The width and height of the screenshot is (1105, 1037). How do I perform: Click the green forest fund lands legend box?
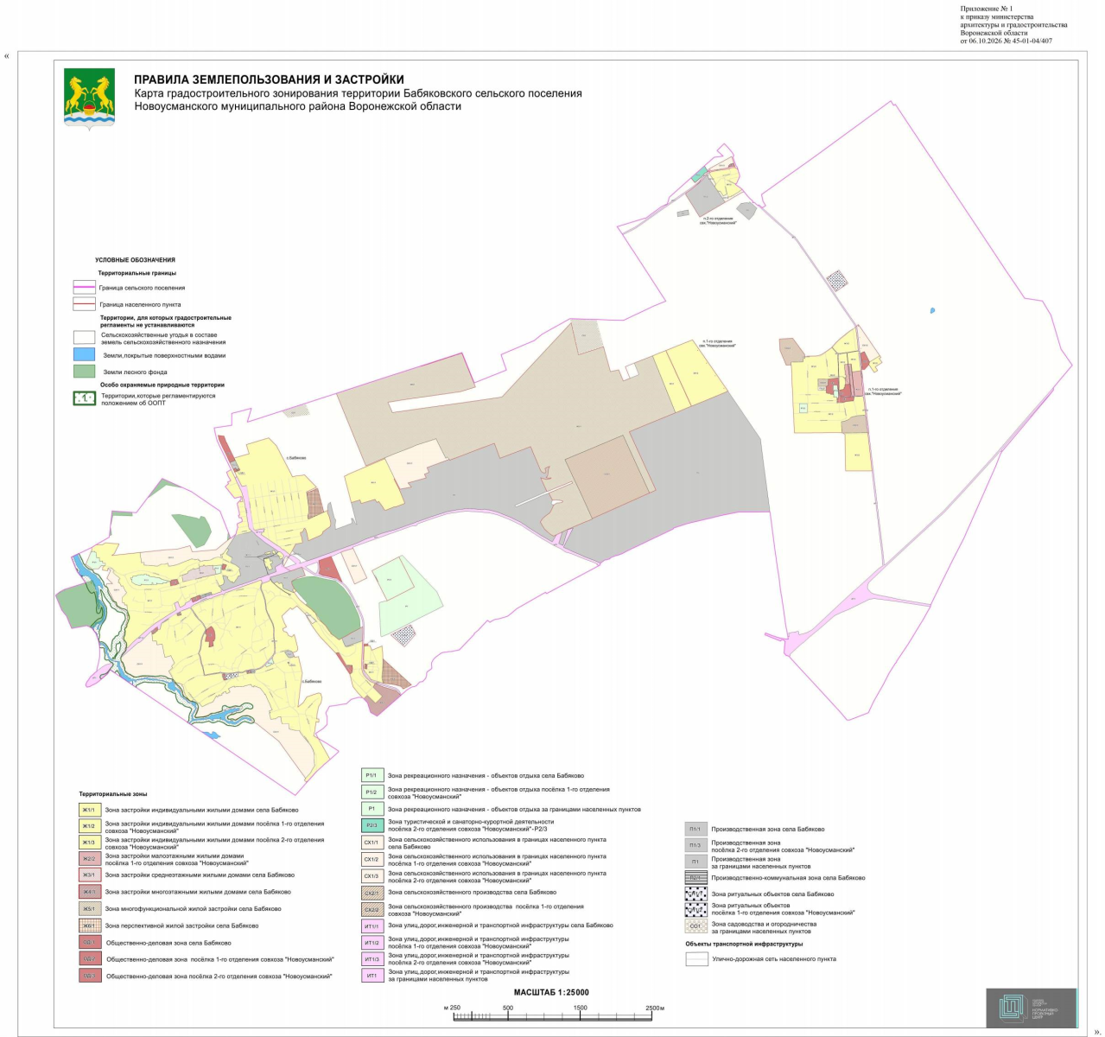point(84,371)
